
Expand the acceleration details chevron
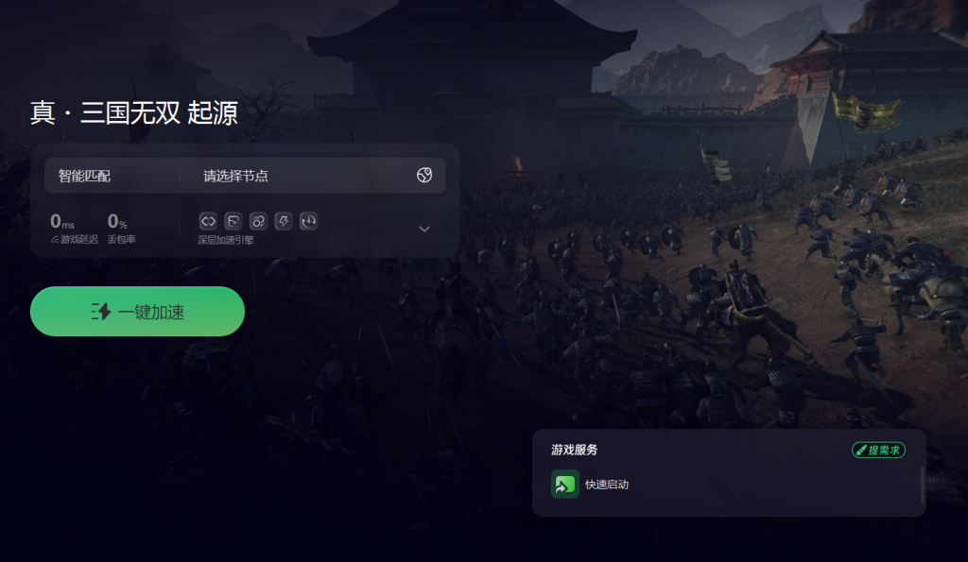424,229
